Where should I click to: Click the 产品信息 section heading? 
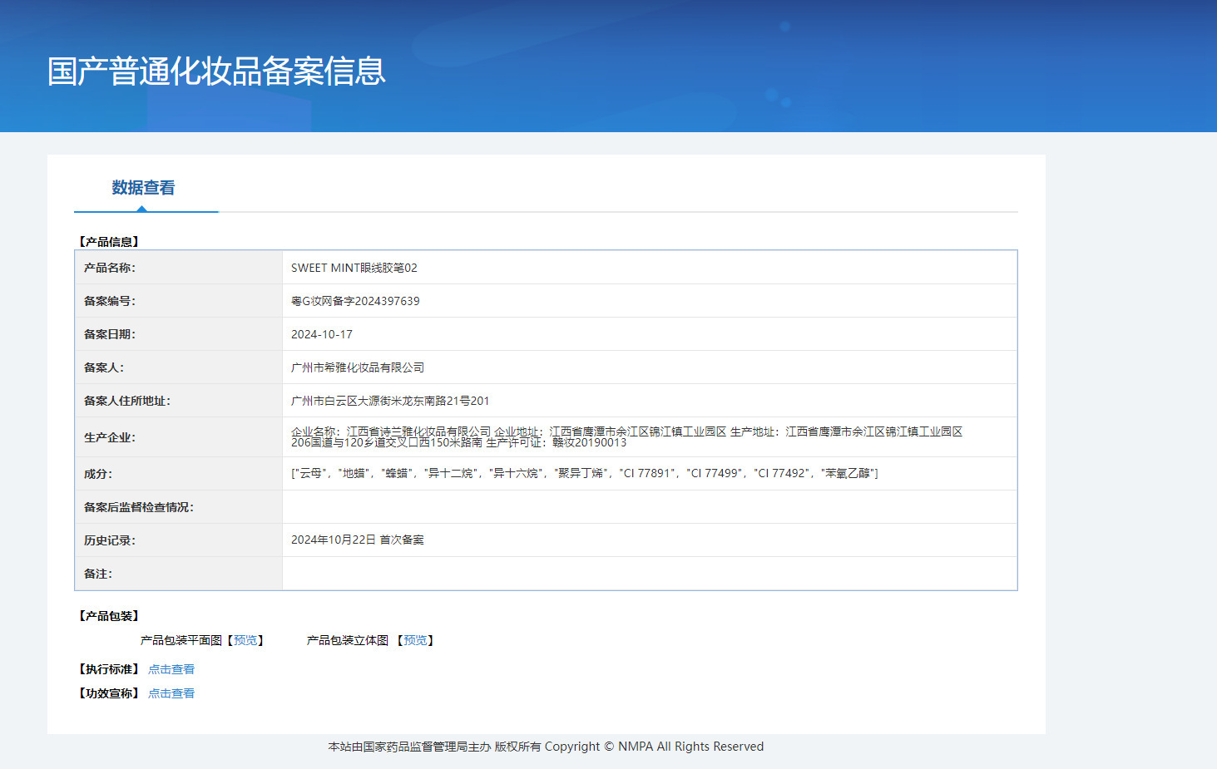click(x=109, y=242)
